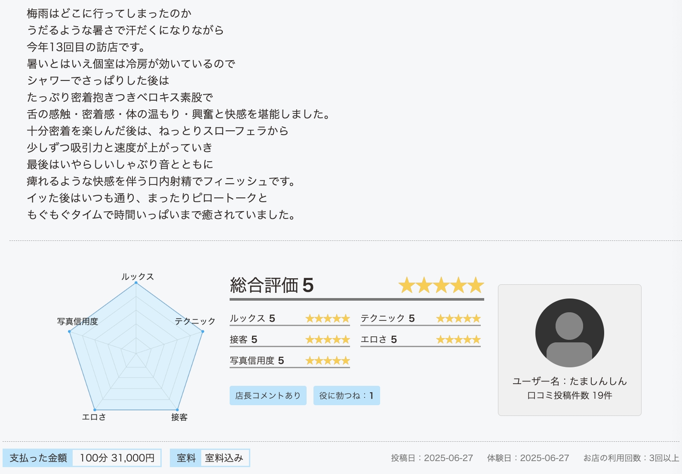Click the user avatar silhouette icon
This screenshot has height=474, width=682.
pos(569,332)
